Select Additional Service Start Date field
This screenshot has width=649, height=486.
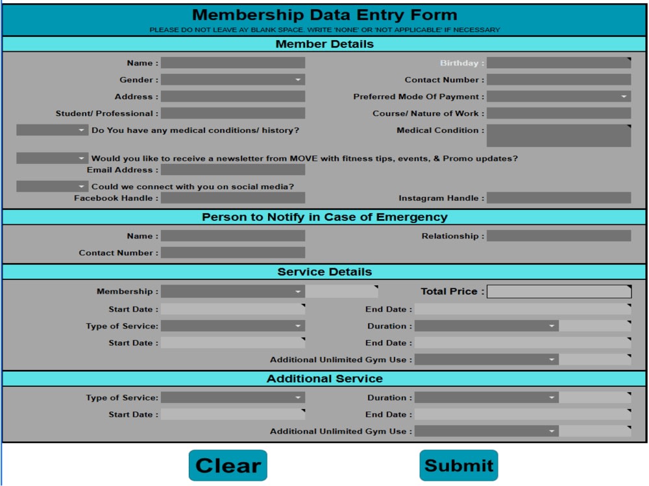tap(233, 414)
